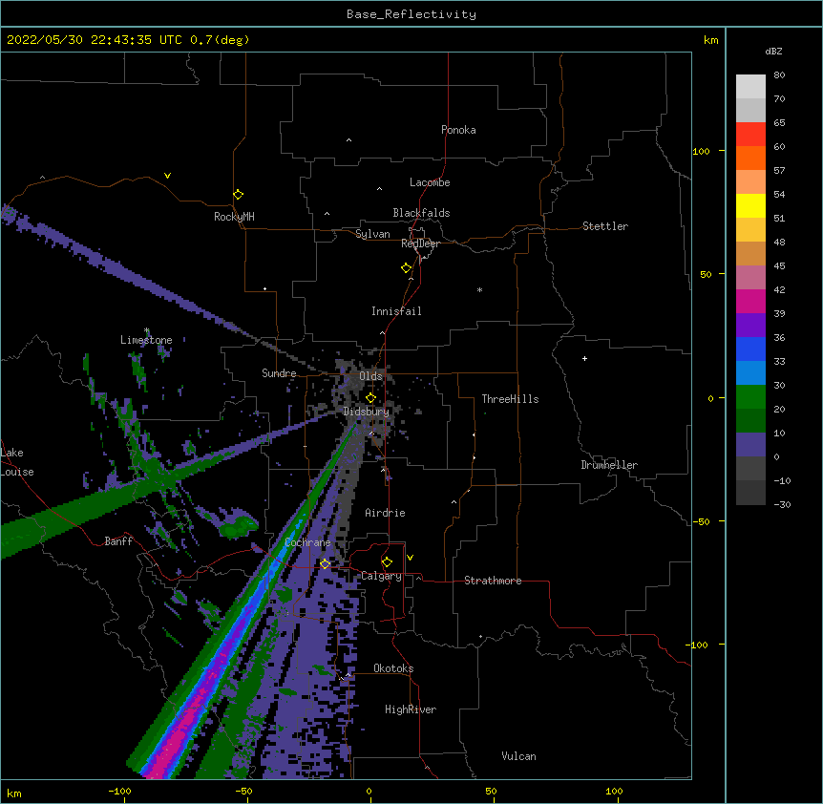
Task: Click the Didsbury town label
Action: pyautogui.click(x=367, y=412)
